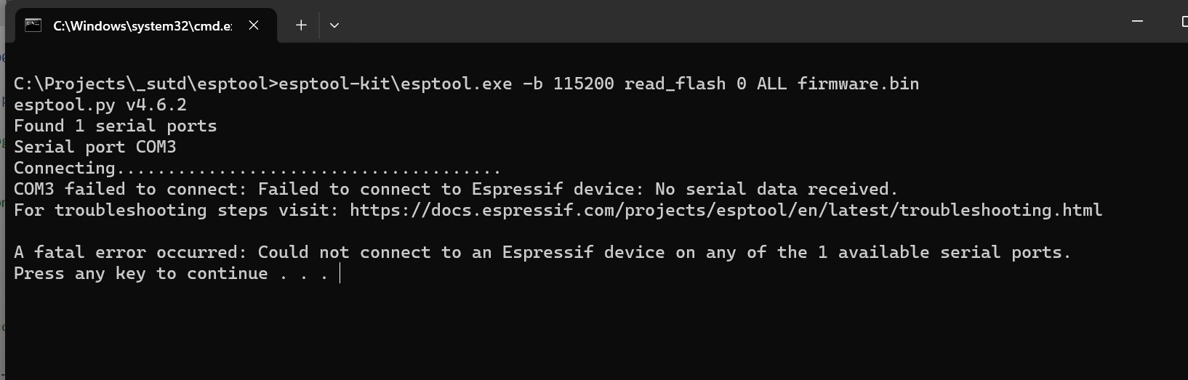Click the "Serial port COM3" line
Viewport: 1188px width, 380px height.
pyautogui.click(x=95, y=147)
